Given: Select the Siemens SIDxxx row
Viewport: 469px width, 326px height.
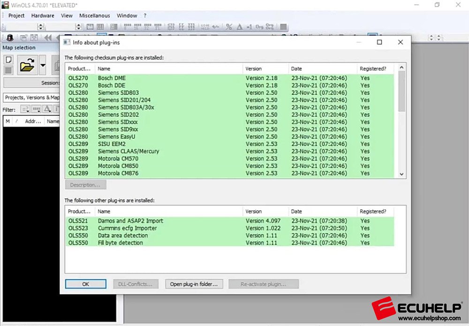Looking at the screenshot, I should tap(229, 122).
